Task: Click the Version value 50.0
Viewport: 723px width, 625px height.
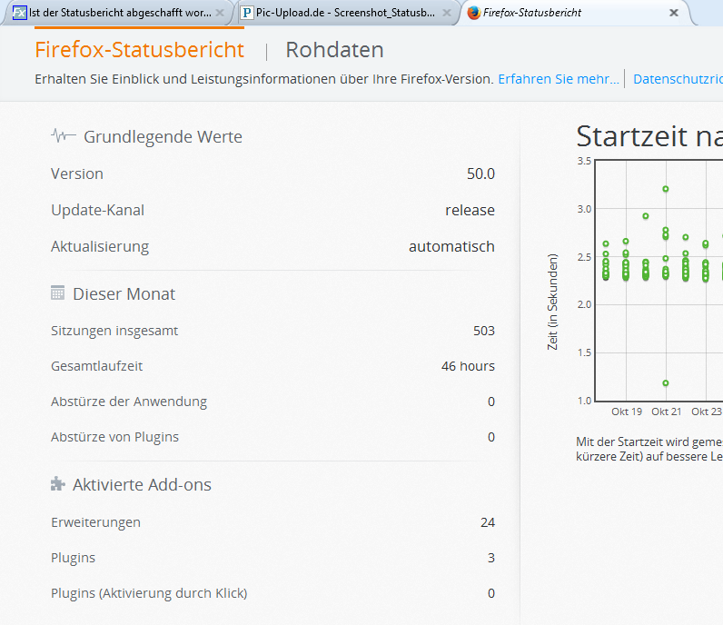Action: click(x=480, y=174)
